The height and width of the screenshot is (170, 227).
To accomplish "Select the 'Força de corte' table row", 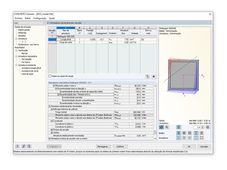I will [102, 42].
